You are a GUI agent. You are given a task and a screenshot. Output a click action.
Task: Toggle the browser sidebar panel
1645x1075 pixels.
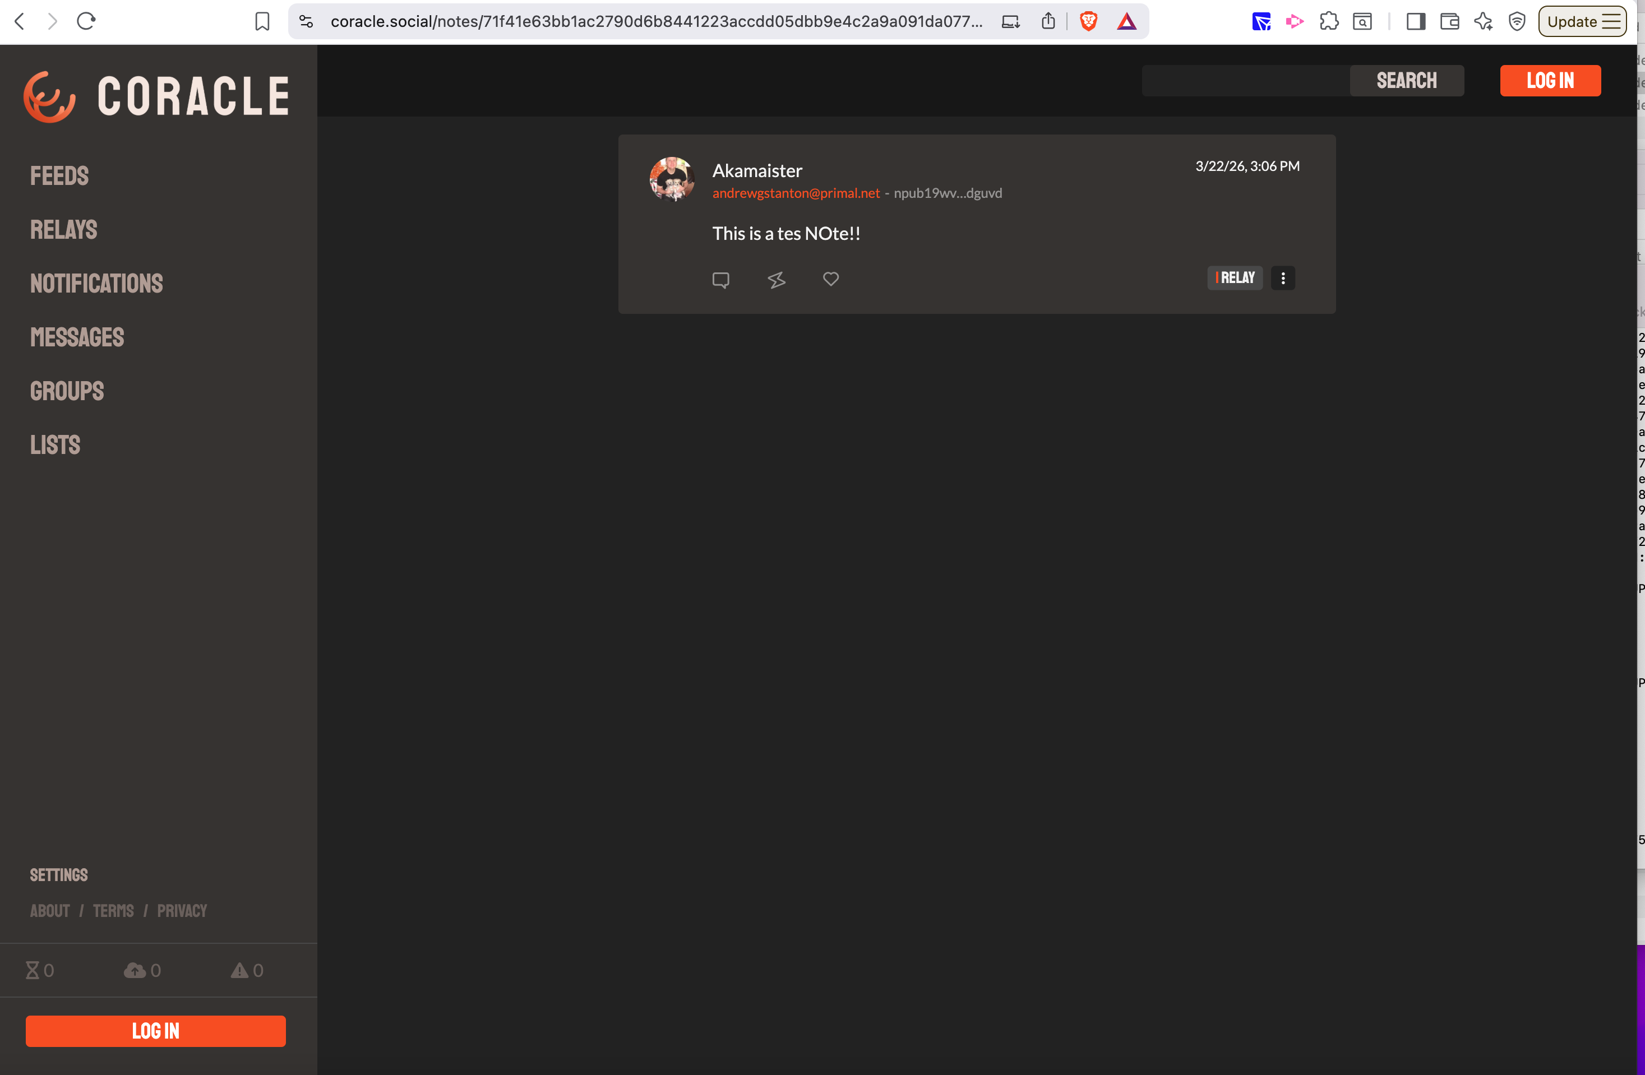pos(1416,21)
